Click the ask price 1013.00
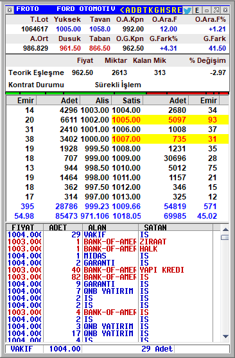235x358 pixels. click(126, 196)
